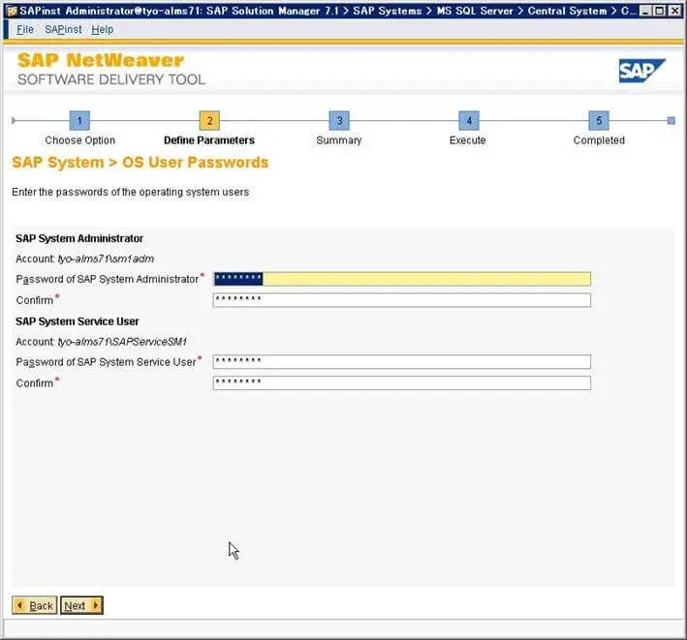Focus Confirm field under SAP System Service User
This screenshot has width=687, height=640.
pos(402,383)
